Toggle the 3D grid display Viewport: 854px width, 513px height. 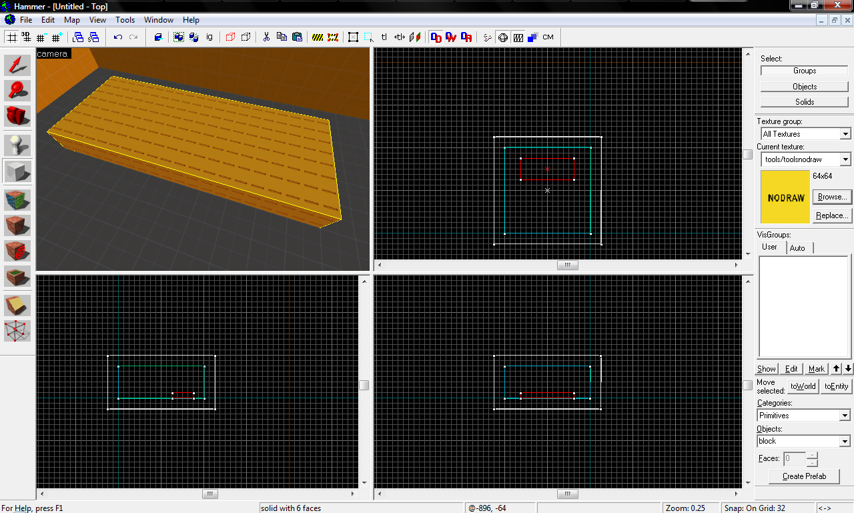click(x=26, y=37)
